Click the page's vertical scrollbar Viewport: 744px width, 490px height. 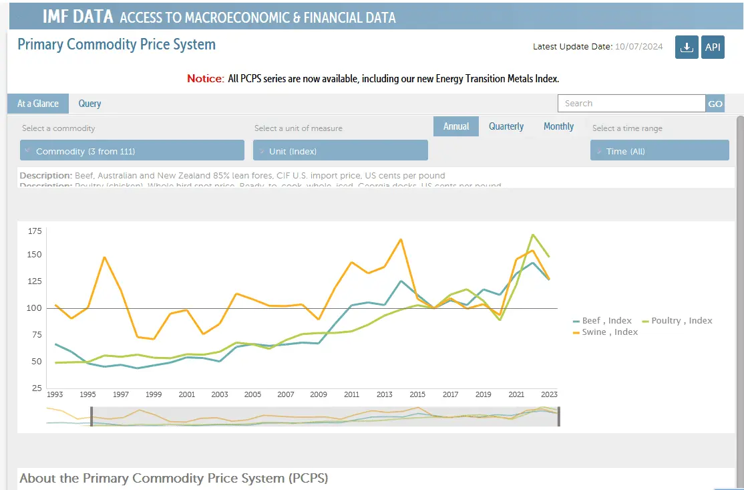739,267
